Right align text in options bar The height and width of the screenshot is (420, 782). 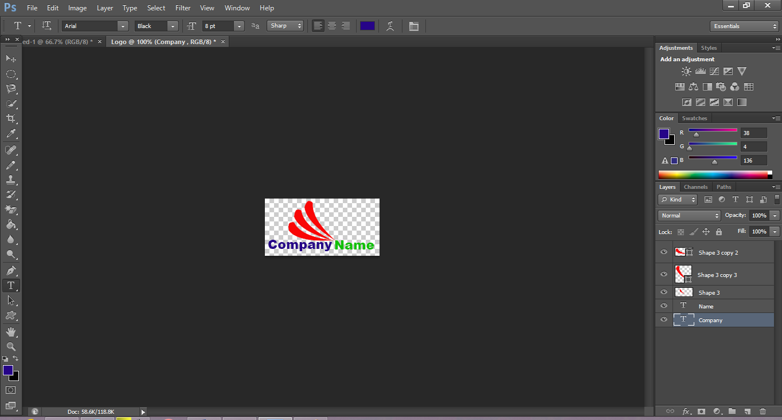346,26
